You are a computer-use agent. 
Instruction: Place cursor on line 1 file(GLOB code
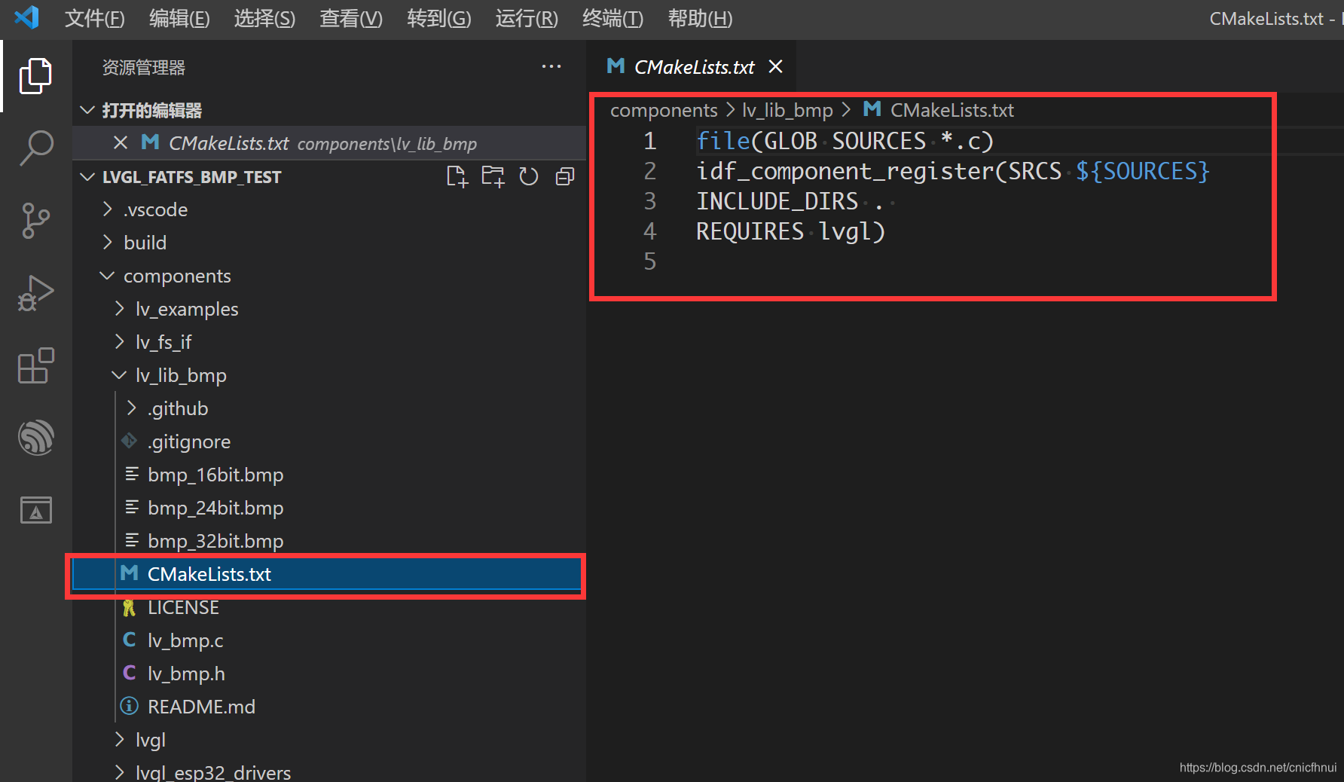(x=845, y=141)
